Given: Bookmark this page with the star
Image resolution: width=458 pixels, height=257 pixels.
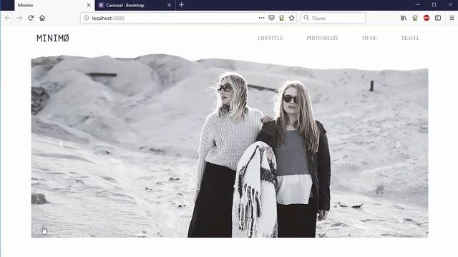Looking at the screenshot, I should pos(291,18).
